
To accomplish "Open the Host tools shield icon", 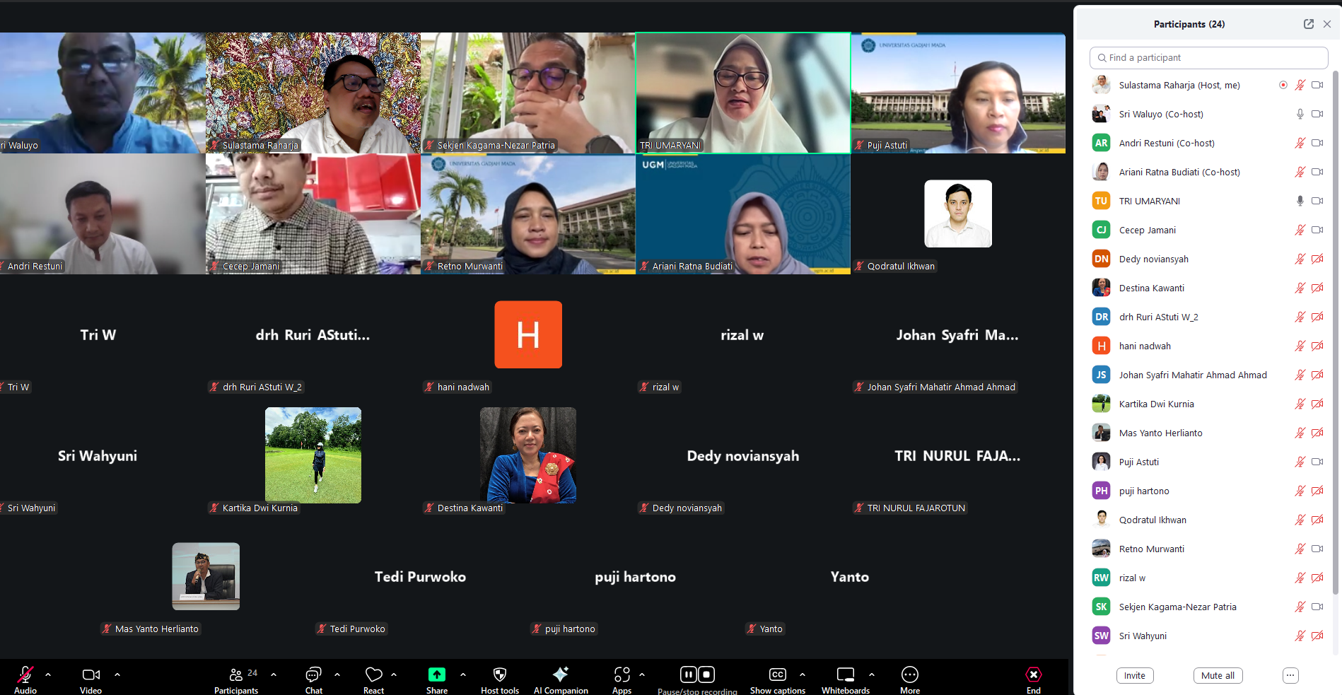I will pos(499,675).
